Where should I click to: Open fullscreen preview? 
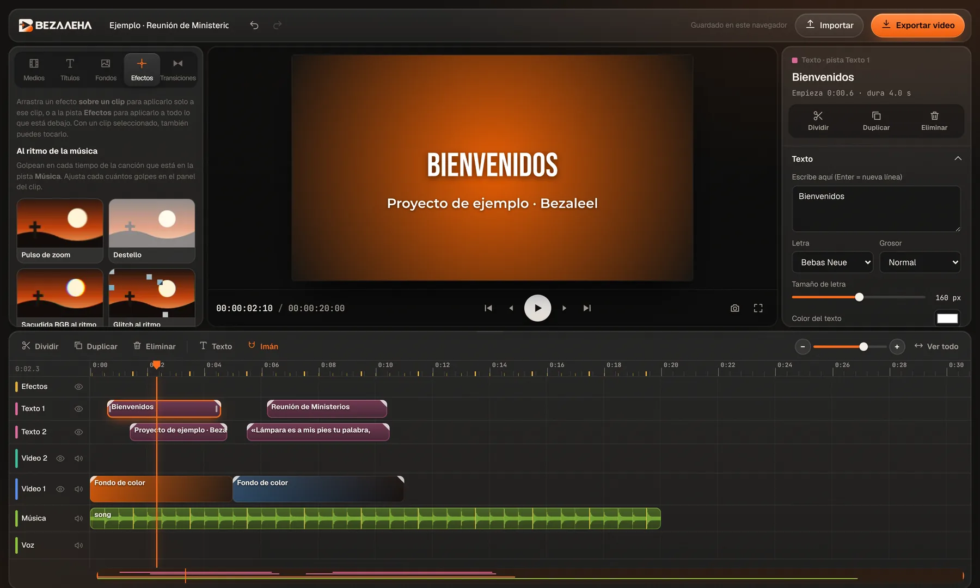758,308
